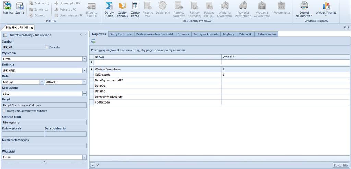
Task: Click the grid toolbar icon under Nagłówek tab
Action: pyautogui.click(x=93, y=41)
